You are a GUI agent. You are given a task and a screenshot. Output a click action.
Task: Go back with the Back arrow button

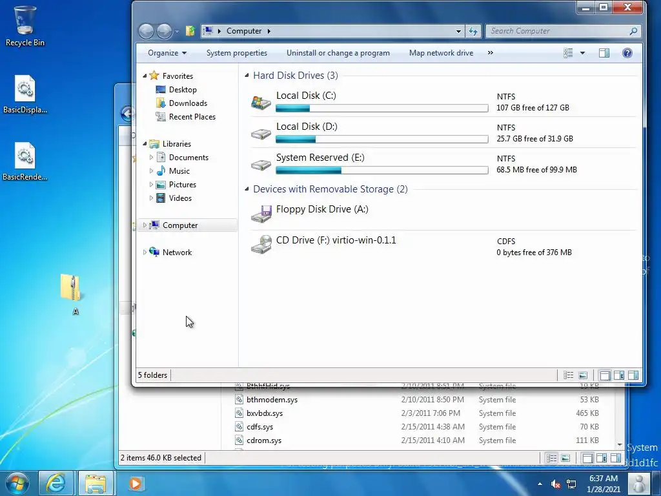146,31
